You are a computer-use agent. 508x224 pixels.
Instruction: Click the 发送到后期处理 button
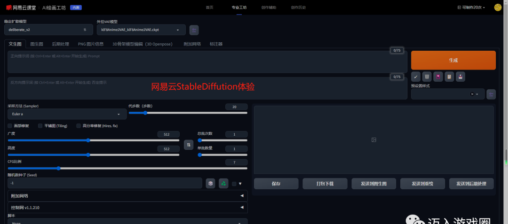(471, 184)
